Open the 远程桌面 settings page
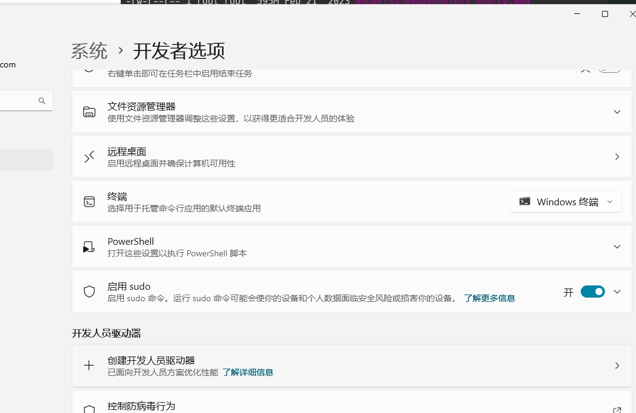Image resolution: width=636 pixels, height=413 pixels. [617, 157]
